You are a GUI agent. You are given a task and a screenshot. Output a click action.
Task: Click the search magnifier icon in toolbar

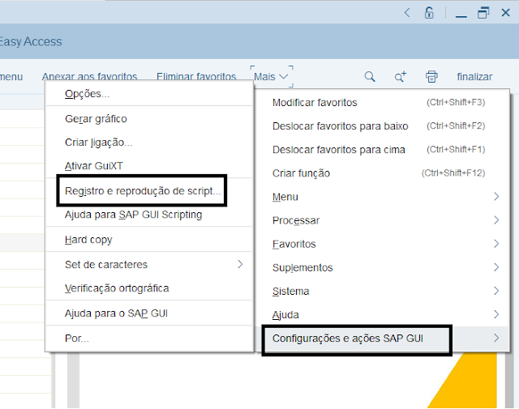point(370,77)
